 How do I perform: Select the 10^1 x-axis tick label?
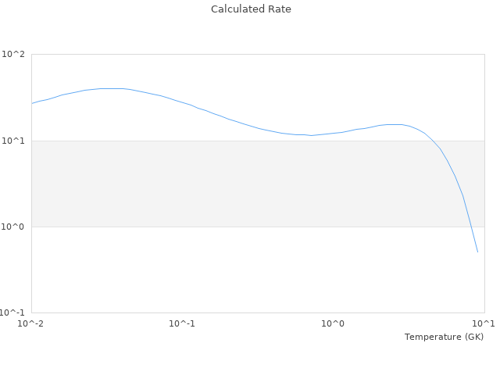(484, 323)
